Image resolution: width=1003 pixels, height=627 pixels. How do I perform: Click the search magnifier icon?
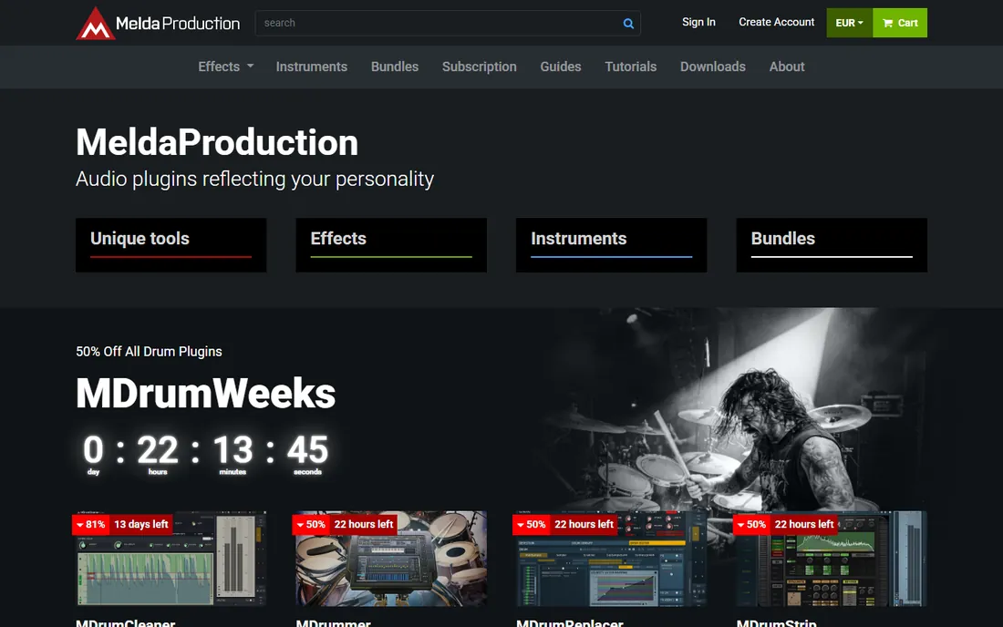pos(628,24)
